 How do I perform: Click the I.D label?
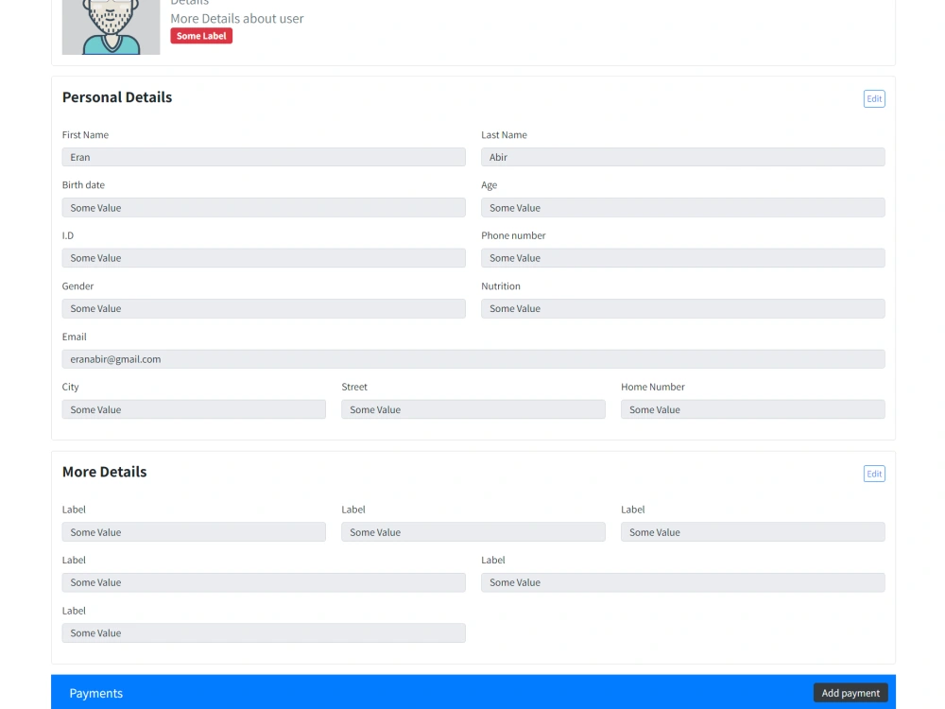point(67,235)
